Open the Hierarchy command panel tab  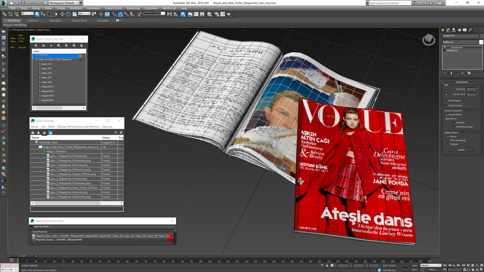tap(454, 30)
